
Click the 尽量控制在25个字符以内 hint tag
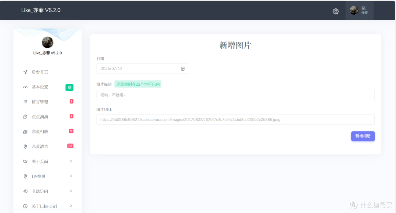[x=138, y=84]
